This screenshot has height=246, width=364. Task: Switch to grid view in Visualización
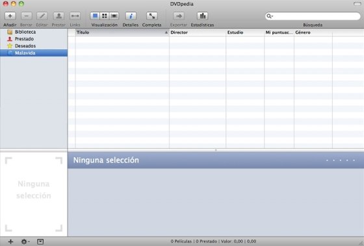tap(105, 16)
